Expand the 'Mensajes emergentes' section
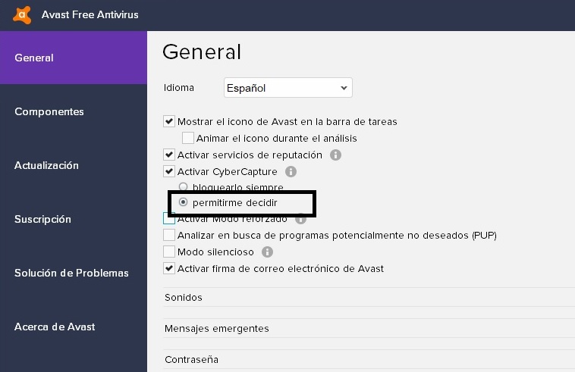The width and height of the screenshot is (575, 372). click(x=216, y=329)
